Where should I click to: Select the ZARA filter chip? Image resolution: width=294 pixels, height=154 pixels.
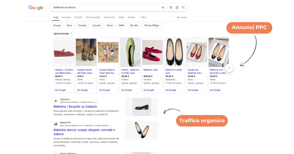click(121, 26)
